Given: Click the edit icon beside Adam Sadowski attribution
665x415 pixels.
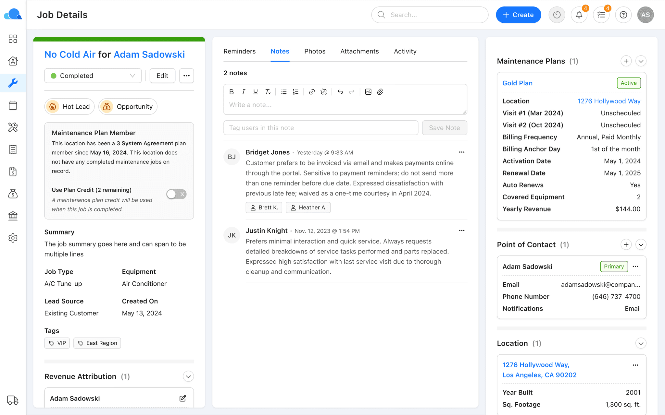Looking at the screenshot, I should [x=183, y=398].
